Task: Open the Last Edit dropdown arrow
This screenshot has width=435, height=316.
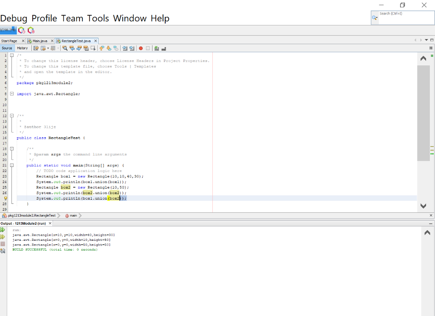Action: coord(48,48)
